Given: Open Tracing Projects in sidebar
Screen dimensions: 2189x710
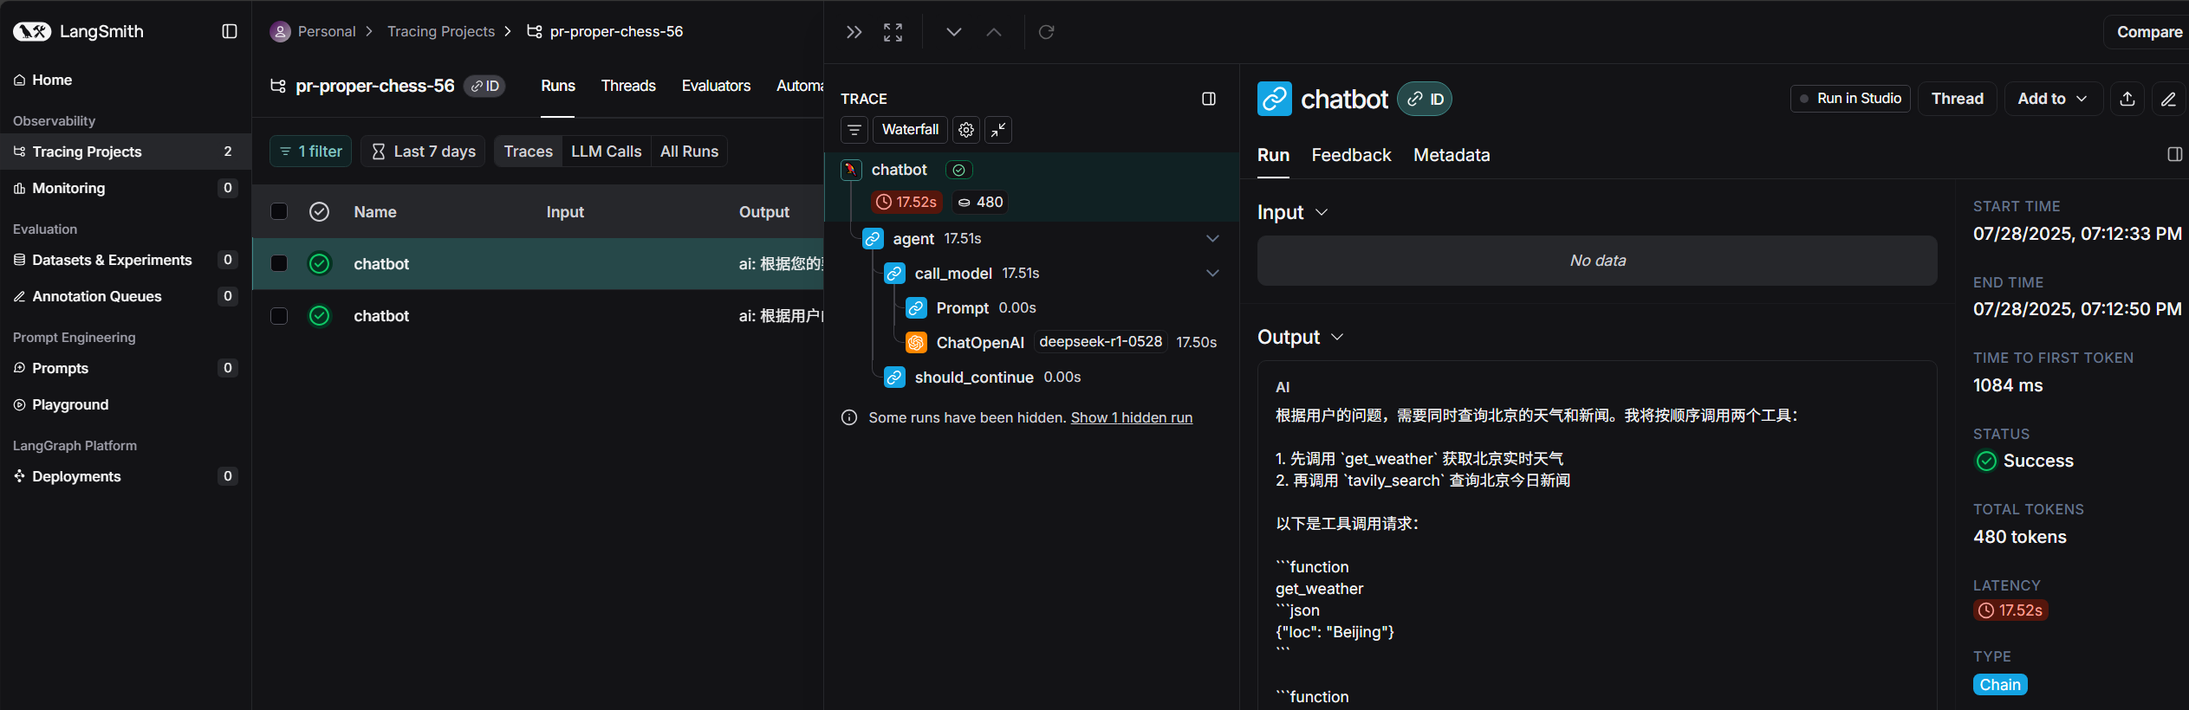Looking at the screenshot, I should (x=125, y=152).
